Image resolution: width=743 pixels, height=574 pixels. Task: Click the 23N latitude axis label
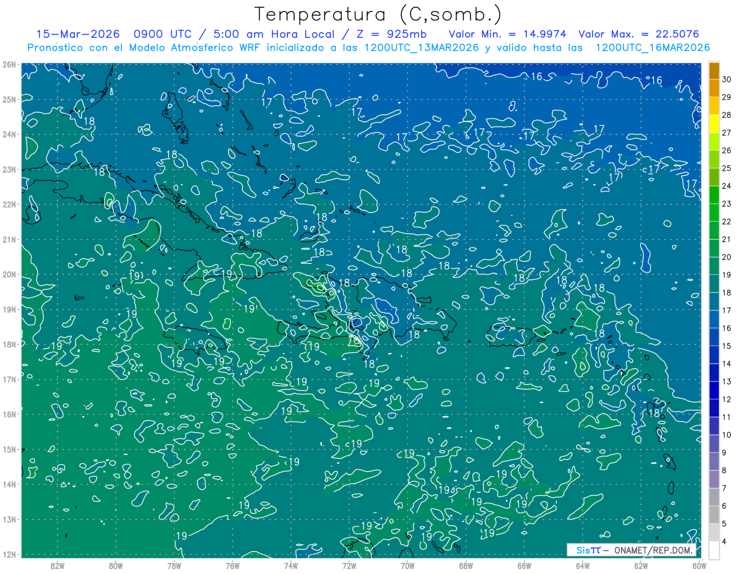pos(9,169)
